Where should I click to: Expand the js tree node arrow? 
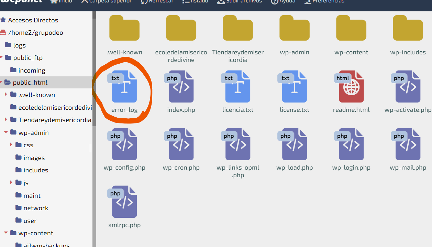tap(11, 183)
